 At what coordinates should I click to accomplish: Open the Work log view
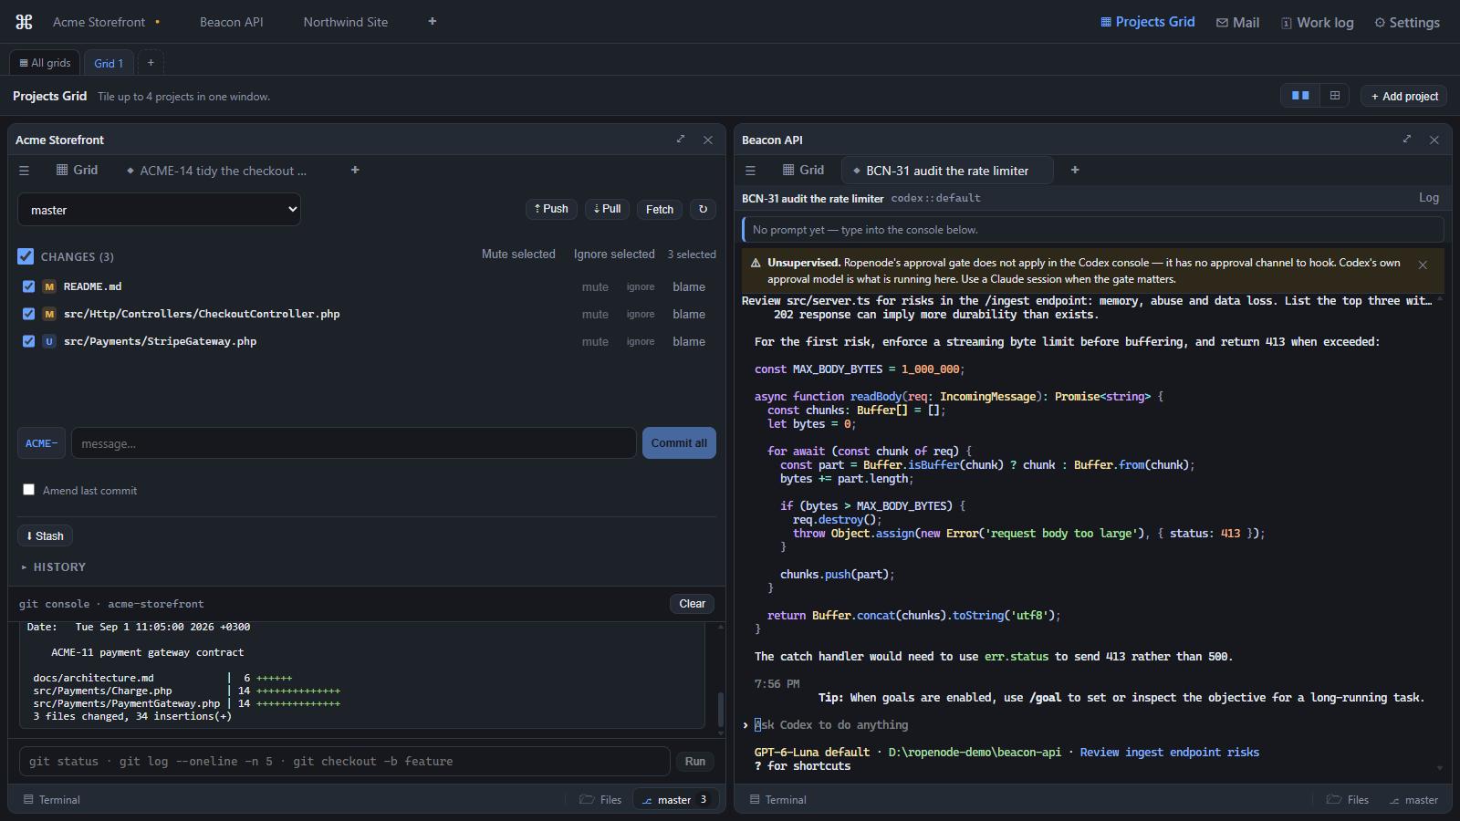[1317, 22]
